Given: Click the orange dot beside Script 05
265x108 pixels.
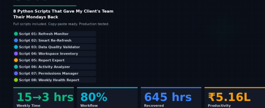Looking at the screenshot, I should 16,60.
